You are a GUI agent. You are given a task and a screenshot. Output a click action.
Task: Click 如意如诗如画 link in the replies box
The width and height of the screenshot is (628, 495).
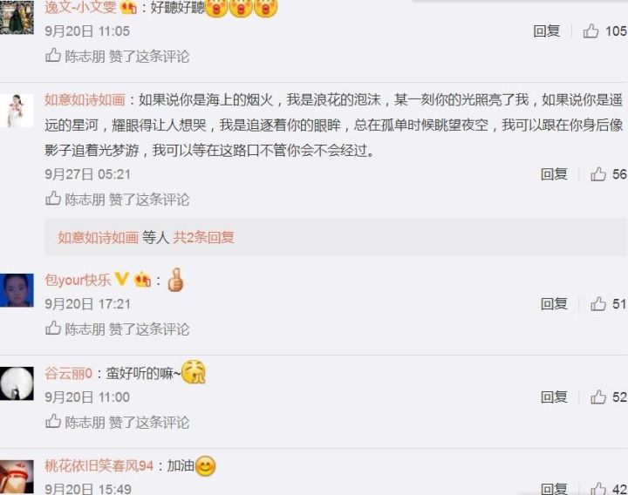point(98,237)
